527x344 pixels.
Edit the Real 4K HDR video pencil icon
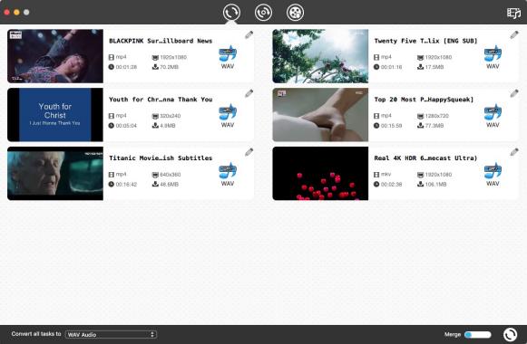[x=514, y=152]
